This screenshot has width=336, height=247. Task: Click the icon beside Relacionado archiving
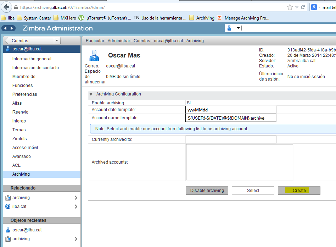point(8,198)
